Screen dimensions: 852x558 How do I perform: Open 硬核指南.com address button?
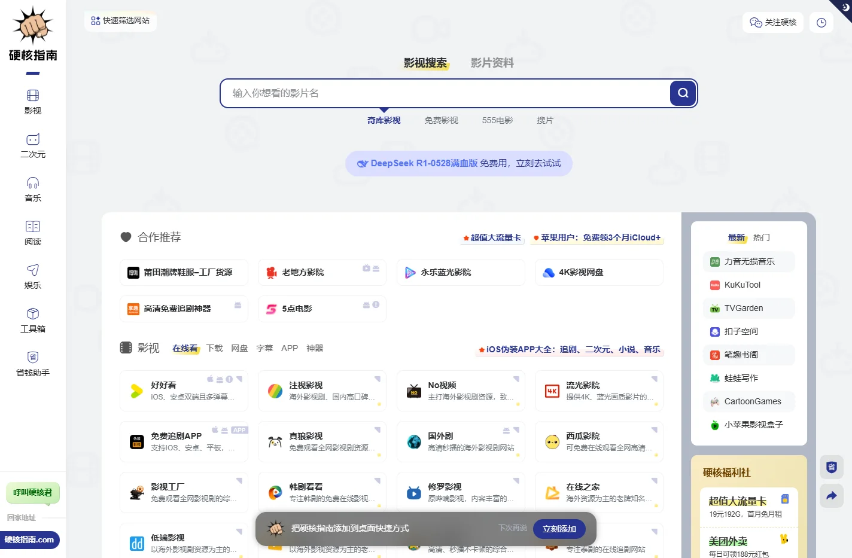coord(30,539)
